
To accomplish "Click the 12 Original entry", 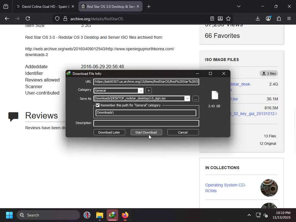I will [x=268, y=144].
